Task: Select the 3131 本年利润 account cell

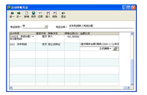Action: [x=22, y=47]
